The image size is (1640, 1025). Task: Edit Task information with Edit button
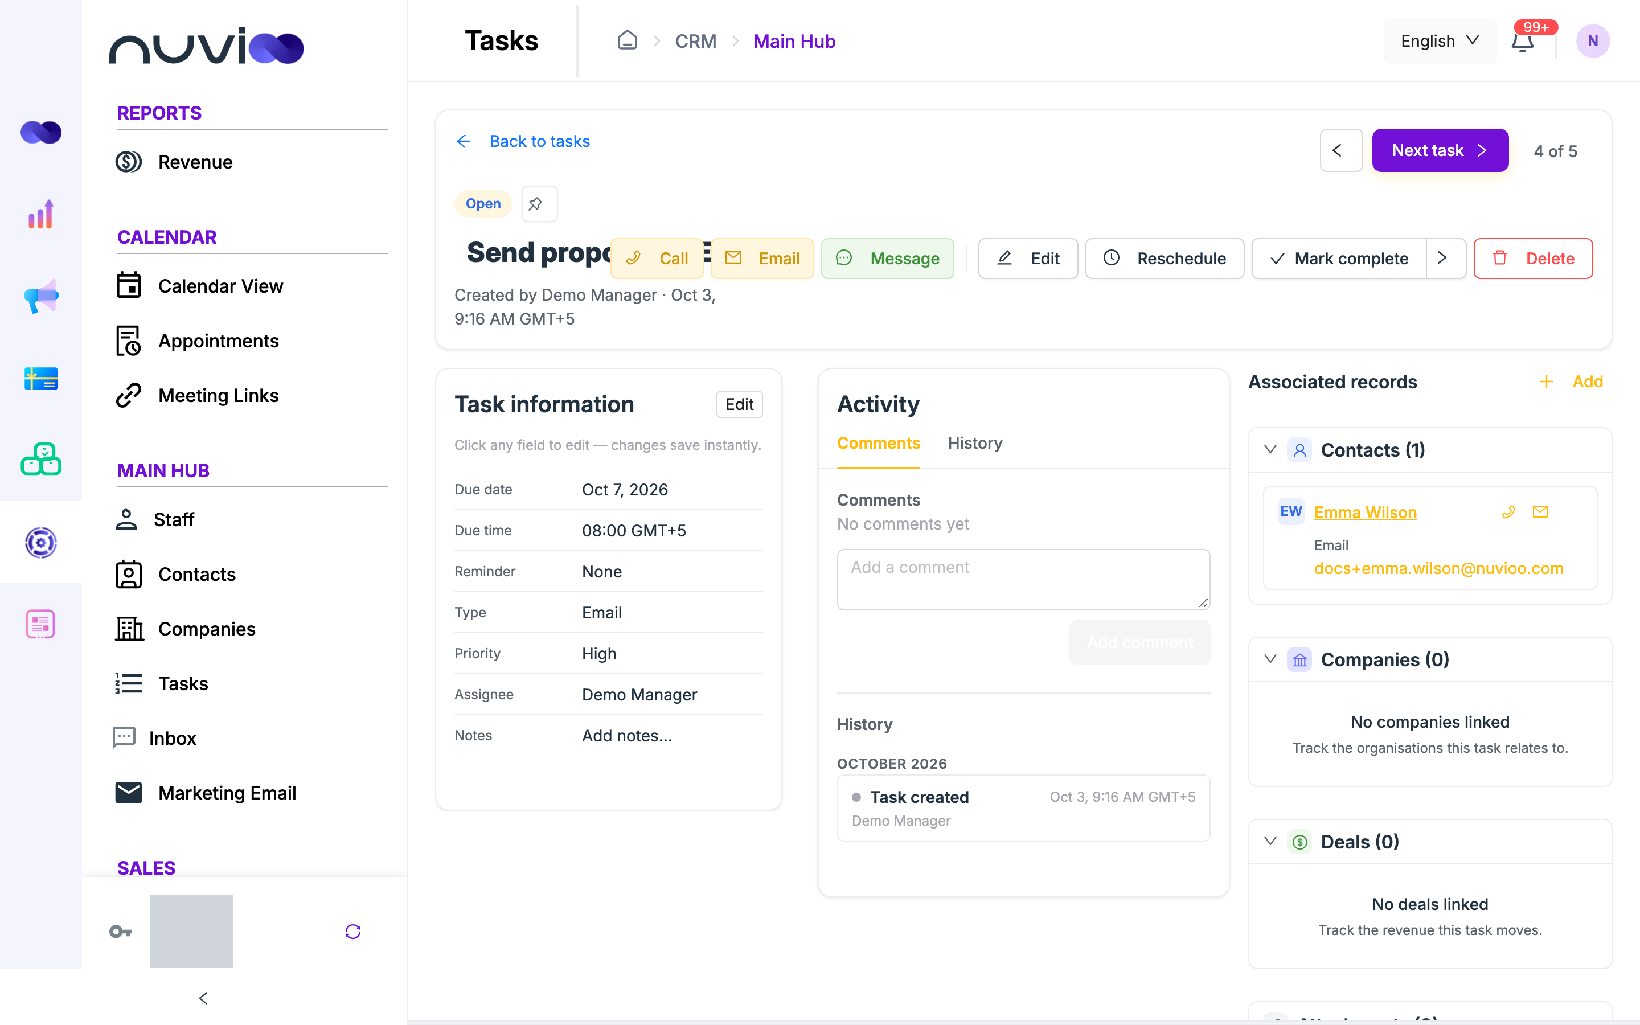[739, 404]
